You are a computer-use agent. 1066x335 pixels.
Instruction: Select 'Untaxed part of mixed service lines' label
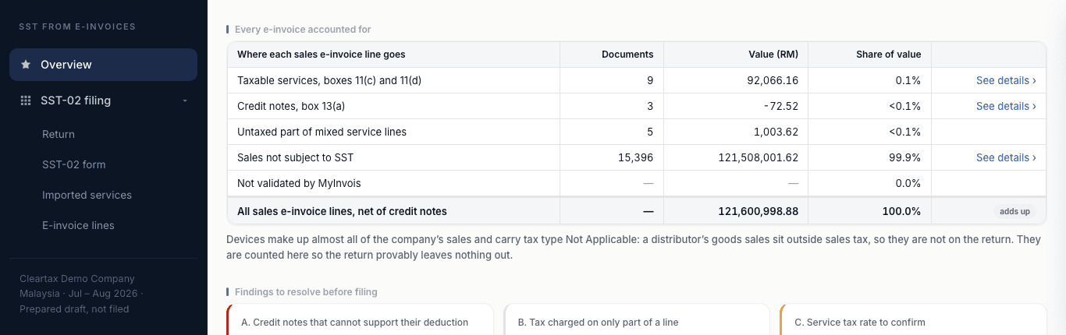pyautogui.click(x=322, y=132)
